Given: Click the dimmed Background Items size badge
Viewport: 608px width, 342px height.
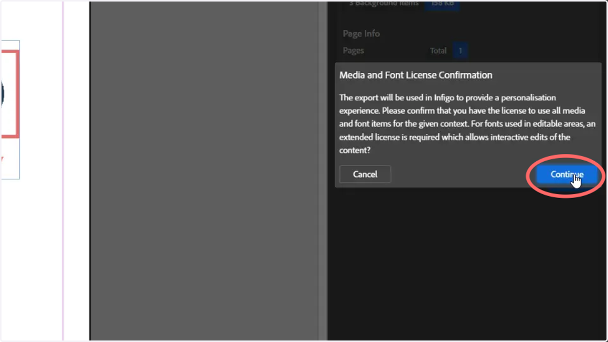Looking at the screenshot, I should [442, 5].
